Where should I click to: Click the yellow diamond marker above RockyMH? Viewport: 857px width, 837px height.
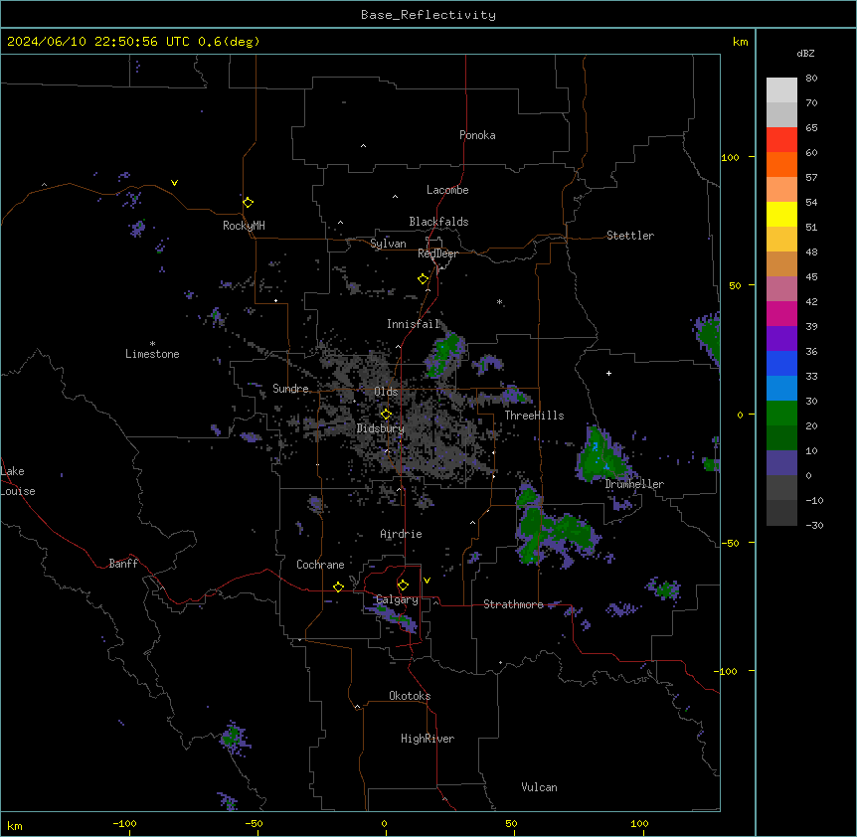point(249,202)
